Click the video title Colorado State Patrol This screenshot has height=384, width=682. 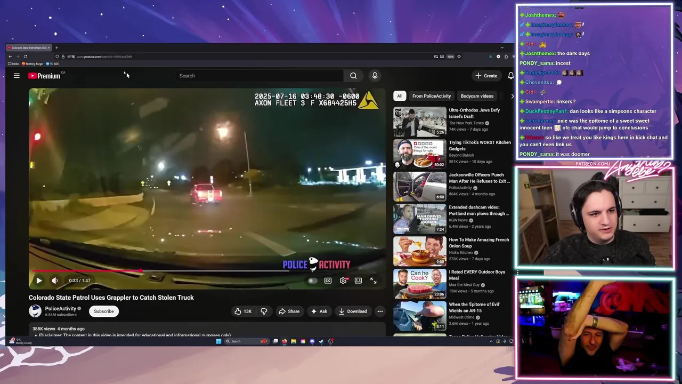(x=111, y=298)
